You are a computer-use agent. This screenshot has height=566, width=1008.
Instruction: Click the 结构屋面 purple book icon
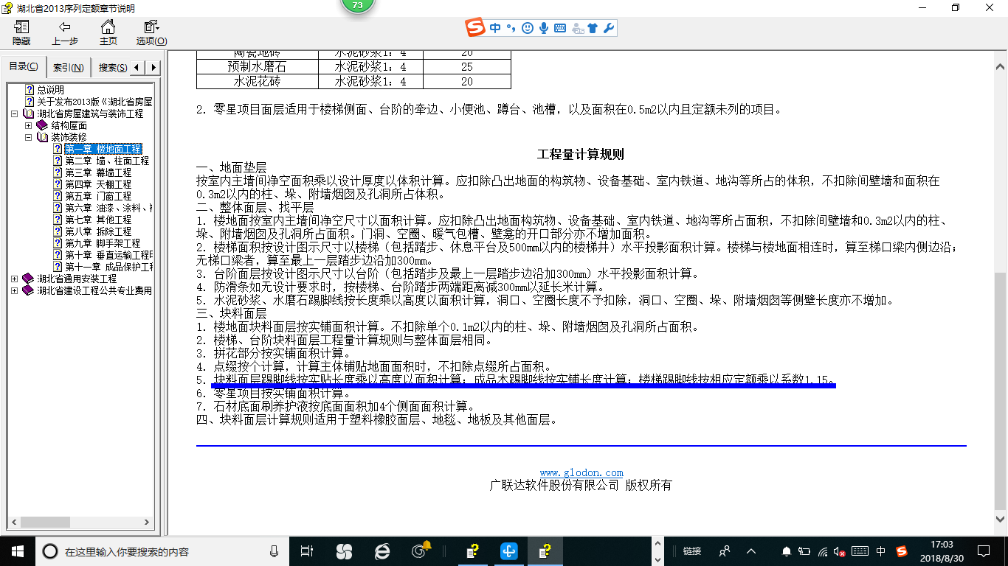pos(42,125)
